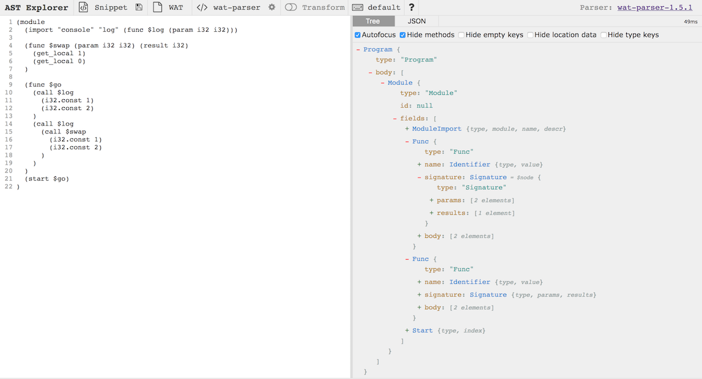The width and height of the screenshot is (702, 379).
Task: Click the wat-parser code brackets icon
Action: click(x=202, y=7)
